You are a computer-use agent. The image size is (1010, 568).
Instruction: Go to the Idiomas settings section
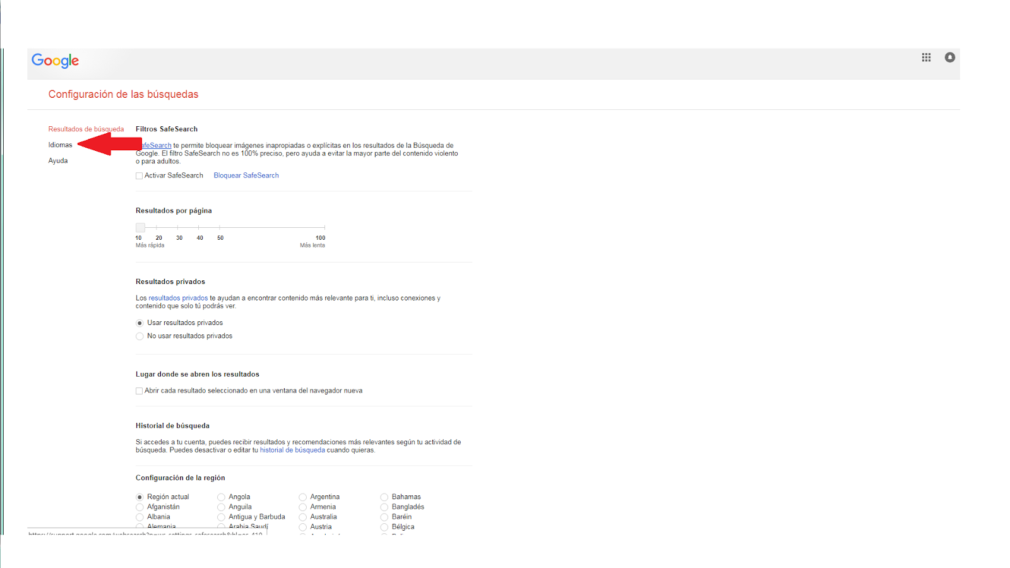[x=61, y=145]
